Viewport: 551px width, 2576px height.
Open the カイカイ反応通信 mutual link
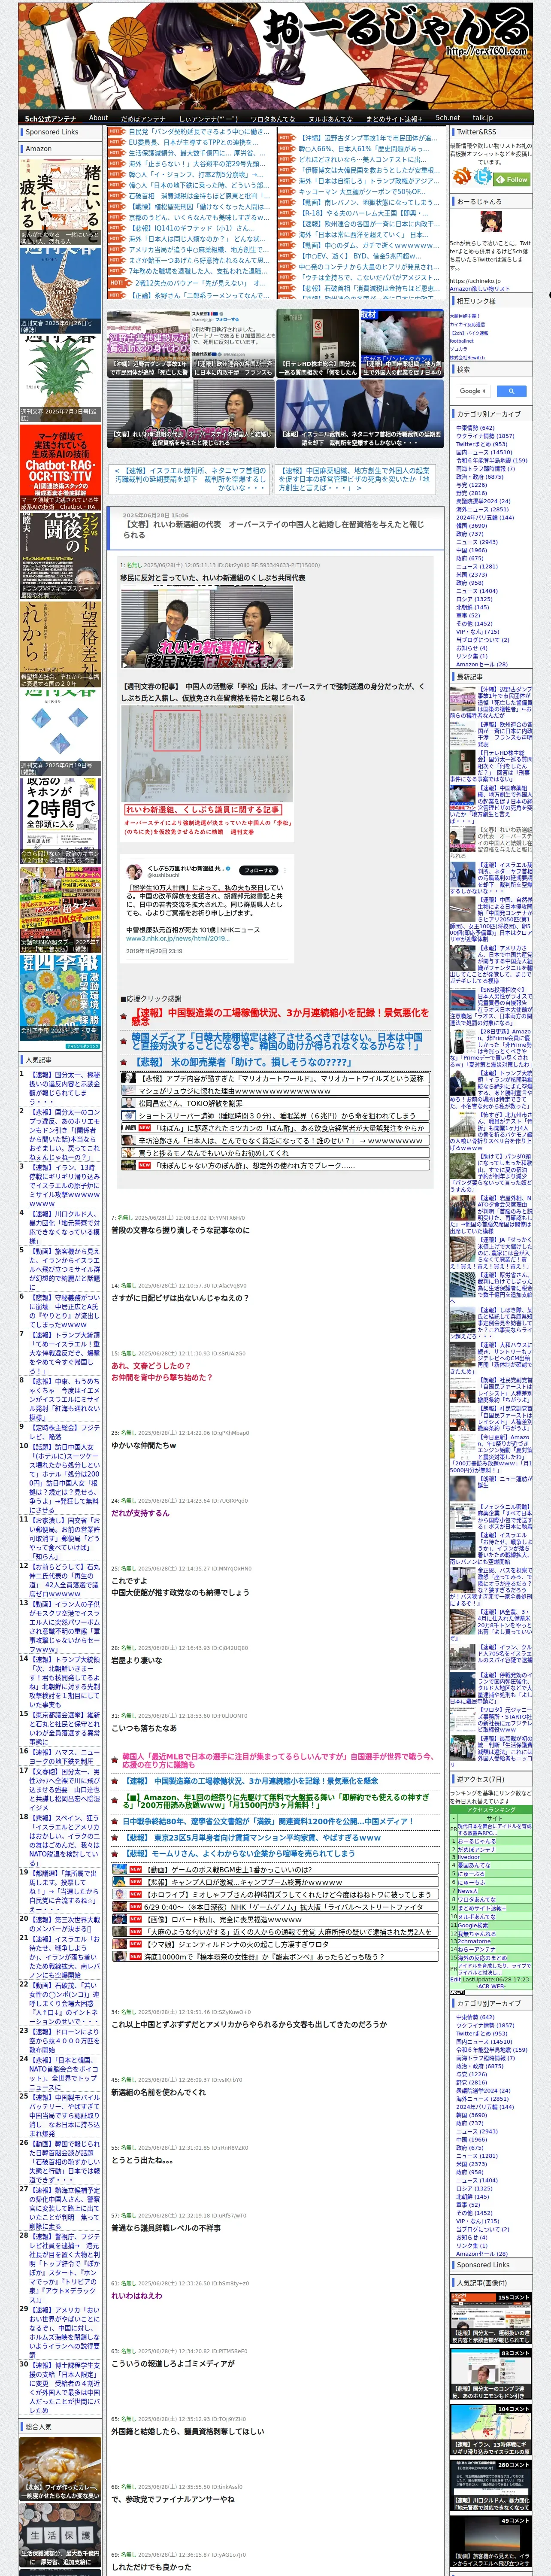467,324
